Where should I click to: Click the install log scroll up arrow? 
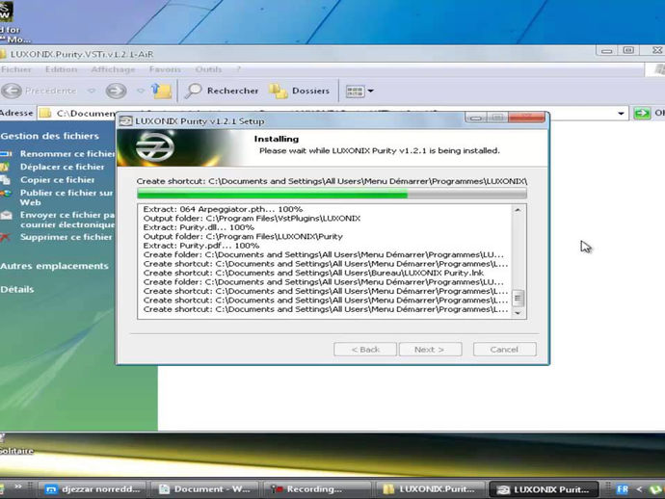pyautogui.click(x=518, y=210)
